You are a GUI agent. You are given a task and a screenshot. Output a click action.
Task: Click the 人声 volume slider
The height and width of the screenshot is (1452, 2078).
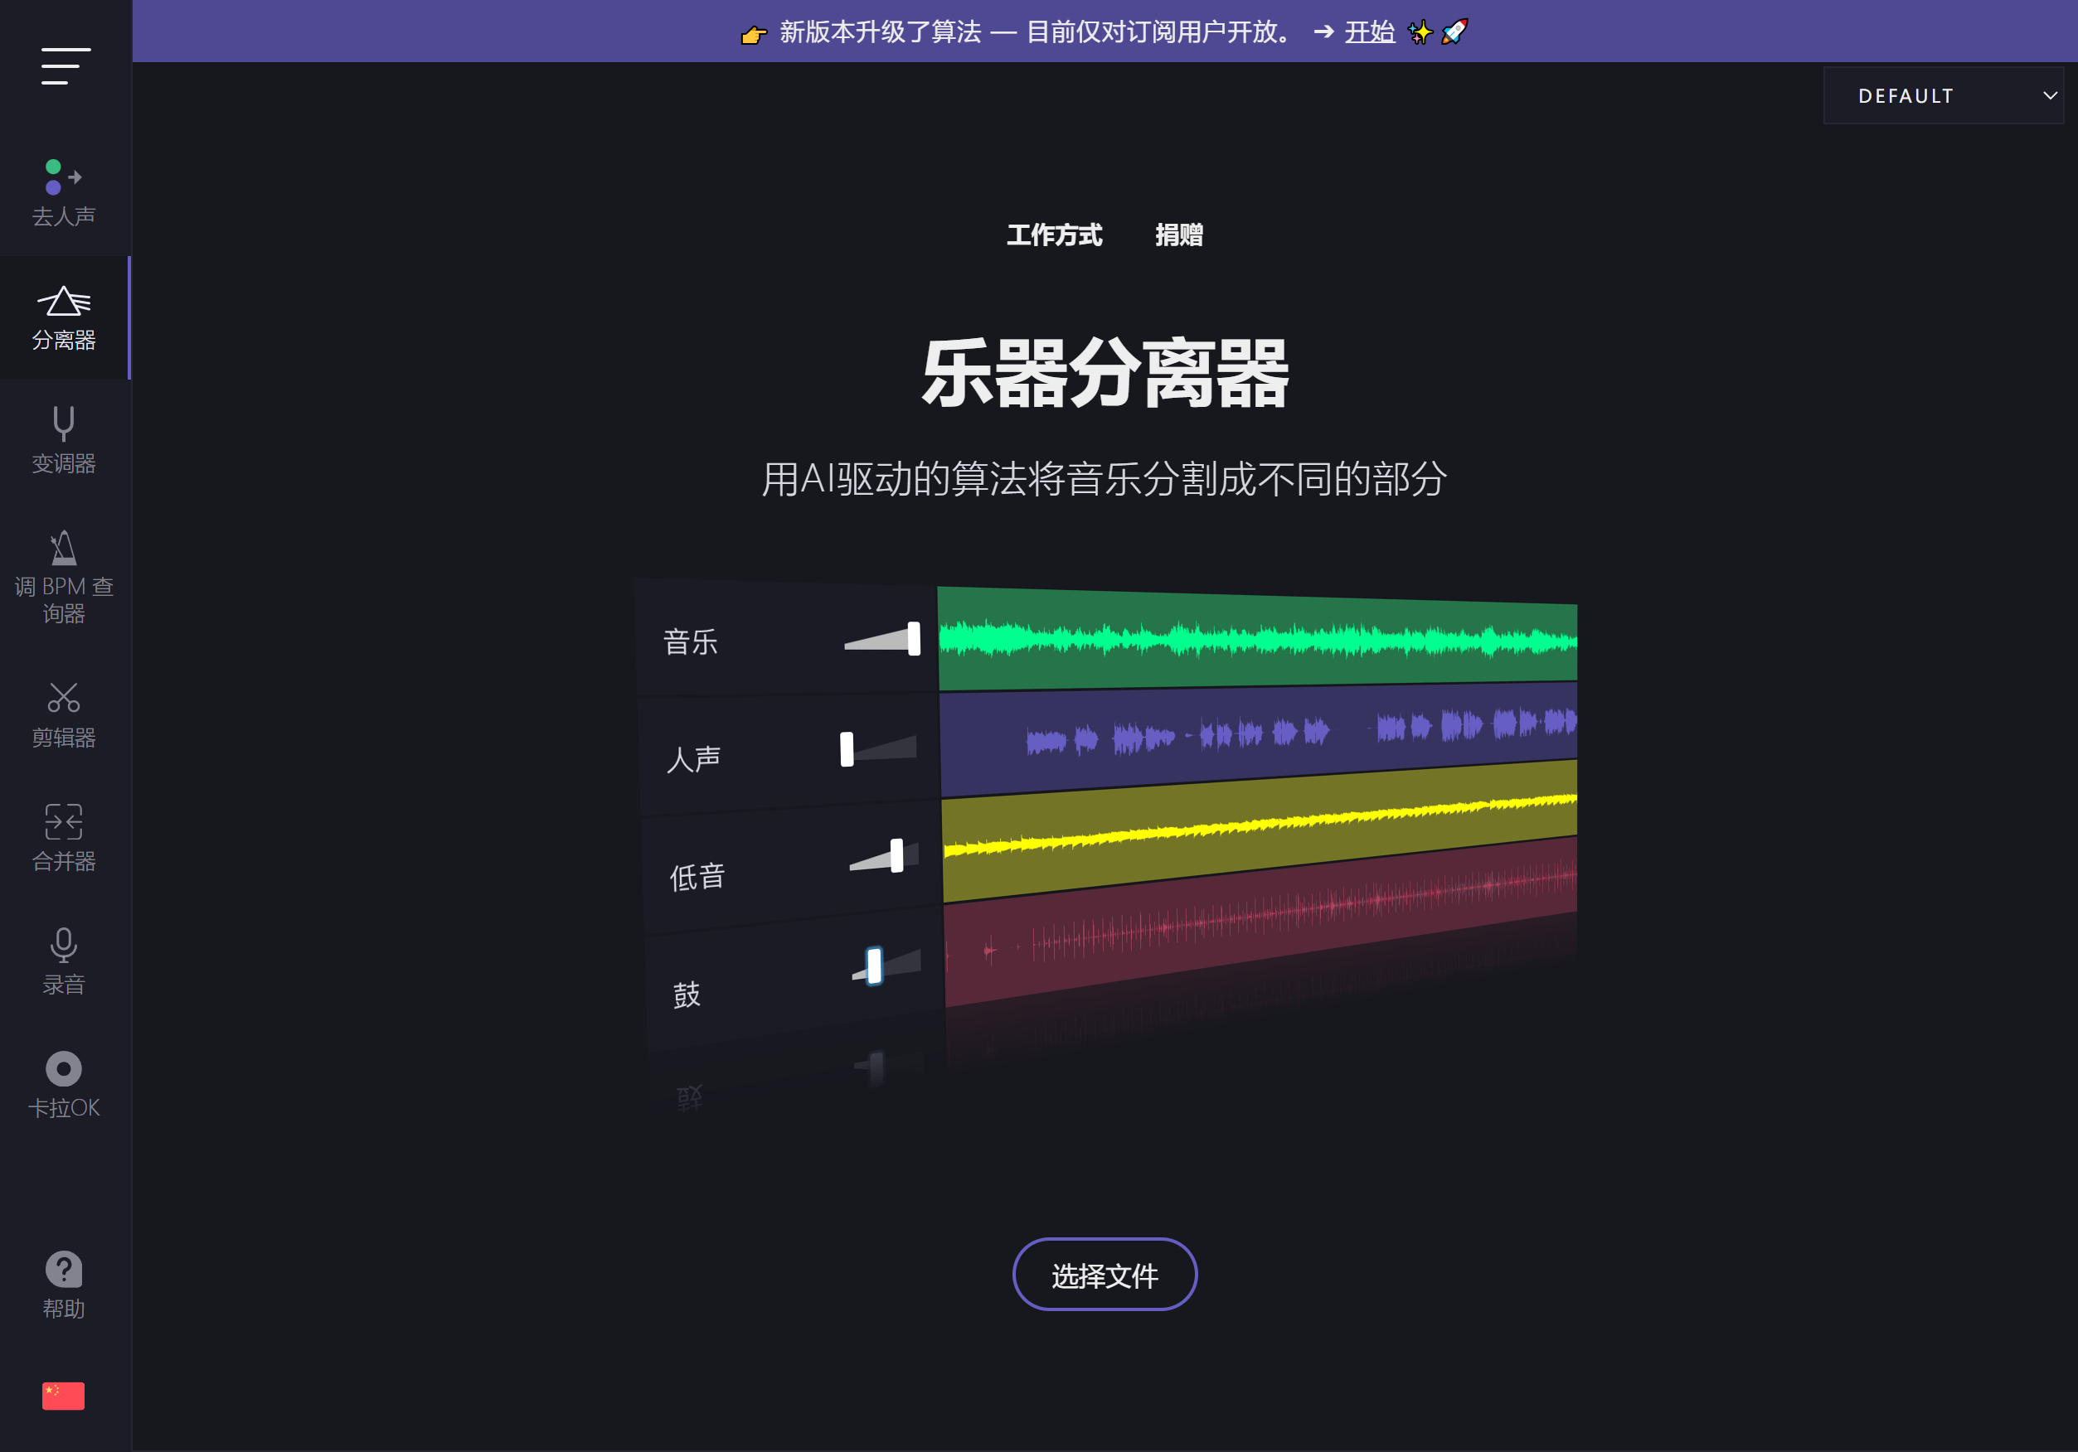pos(878,749)
